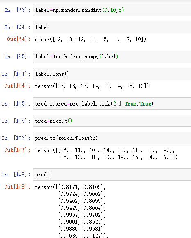Select the cell In [94] containing label
The width and height of the screenshot is (191, 238).
[x=112, y=27]
